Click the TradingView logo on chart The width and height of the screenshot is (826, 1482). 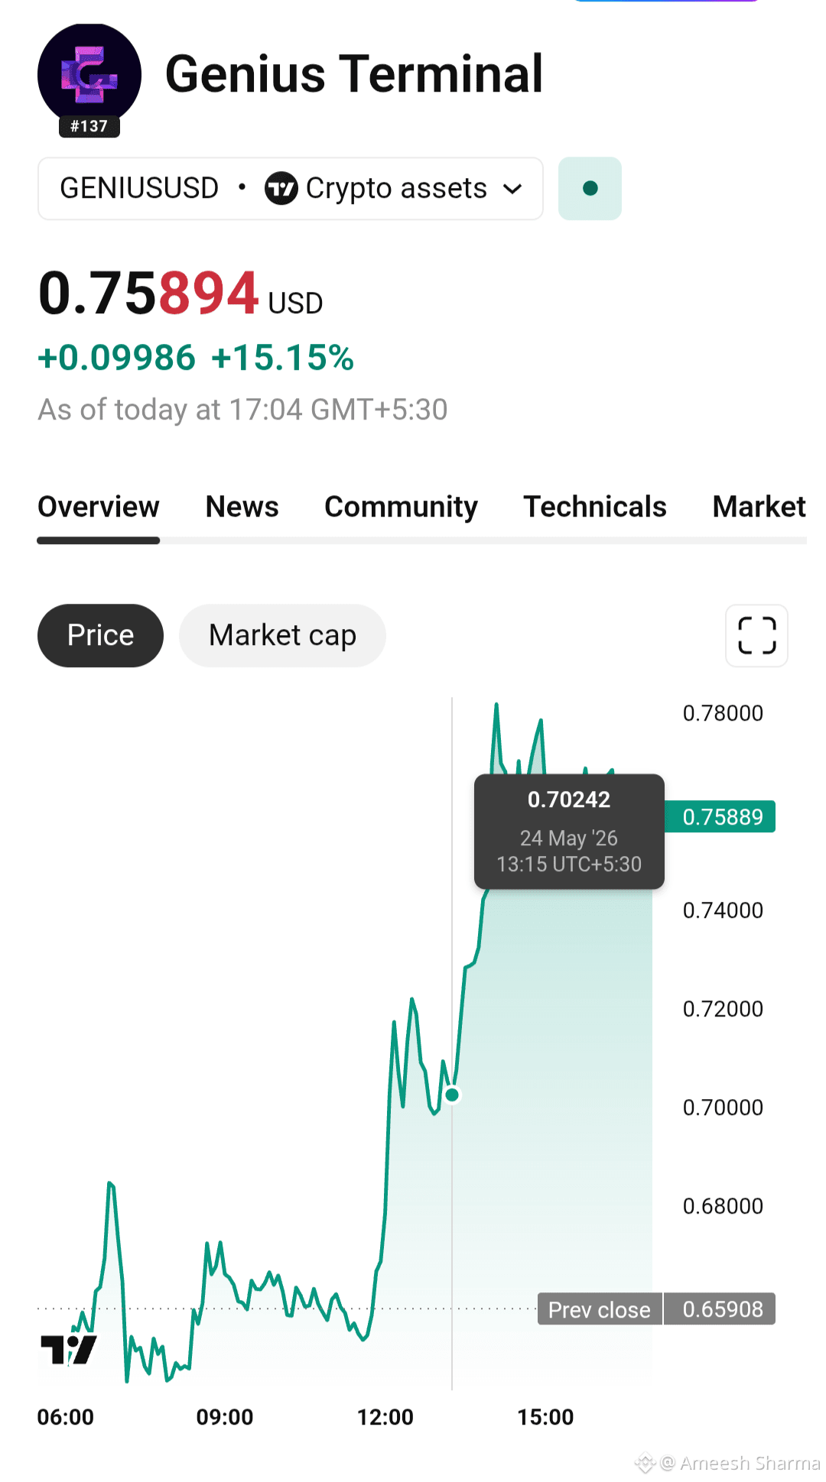coord(69,1350)
